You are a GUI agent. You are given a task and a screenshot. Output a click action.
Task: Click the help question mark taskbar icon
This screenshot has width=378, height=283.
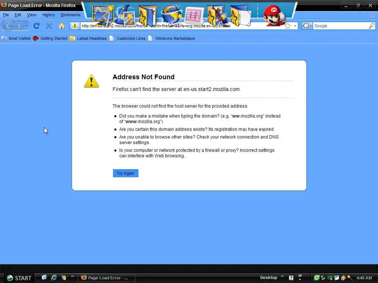pos(291,278)
